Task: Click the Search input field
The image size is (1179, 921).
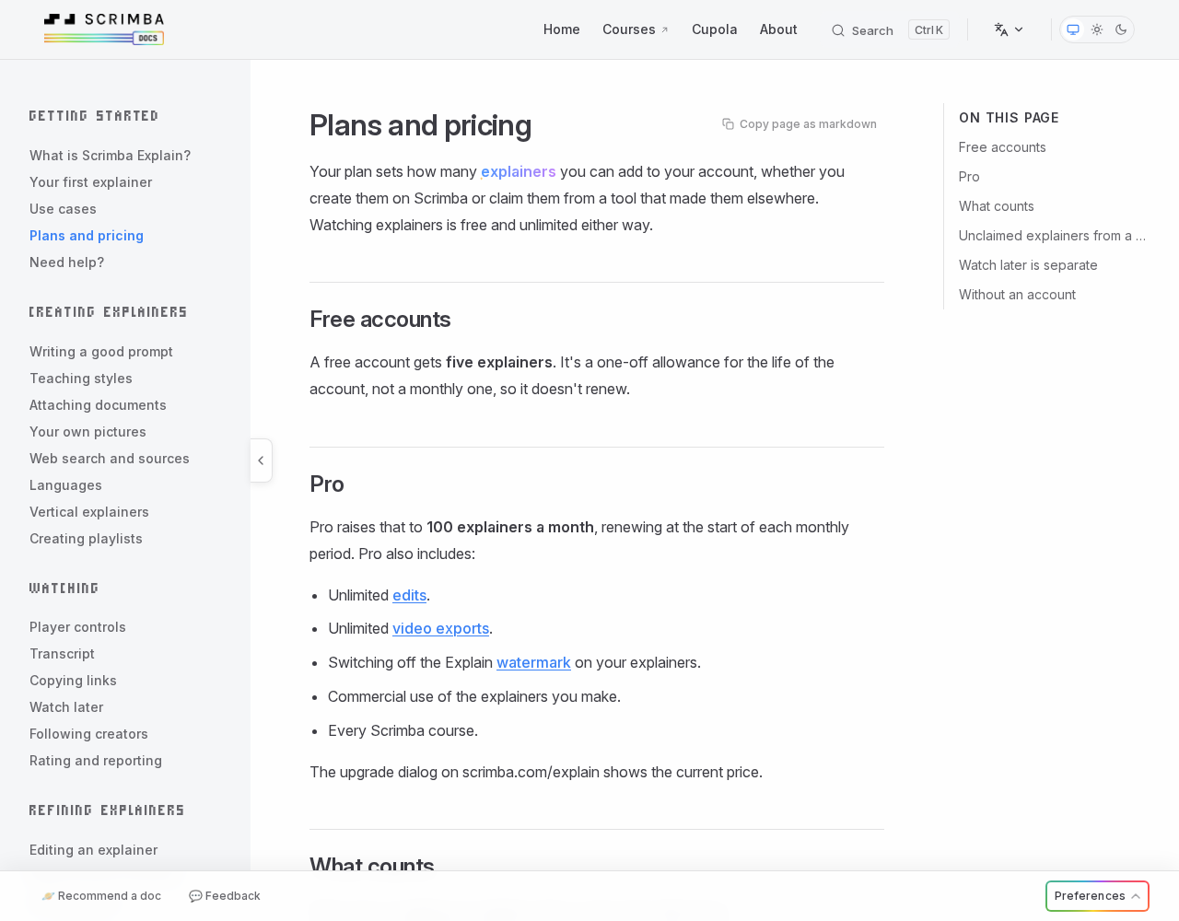Action: pyautogui.click(x=890, y=30)
